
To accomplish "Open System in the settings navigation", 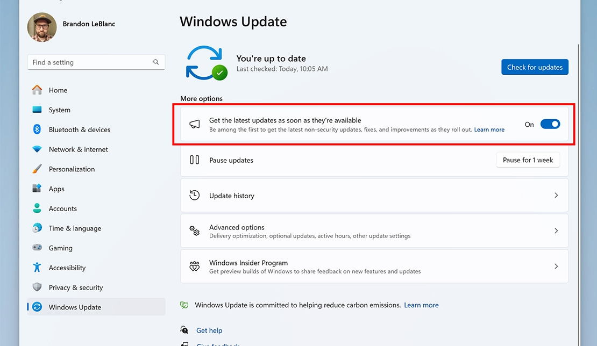I will pos(59,110).
